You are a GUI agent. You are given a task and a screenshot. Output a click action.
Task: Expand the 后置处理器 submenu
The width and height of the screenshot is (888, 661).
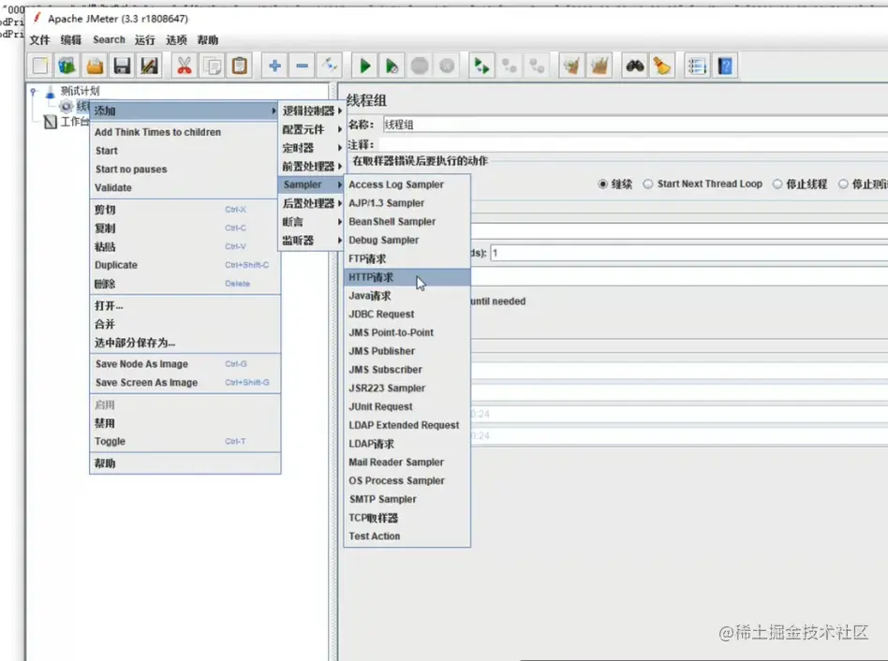point(312,203)
